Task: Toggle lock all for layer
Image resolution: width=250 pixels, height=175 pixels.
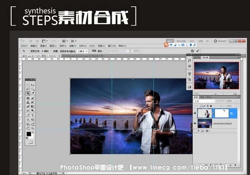Action: pos(211,105)
